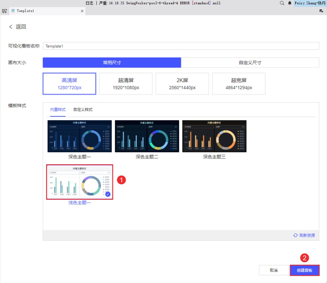Choose 深色主题二 thumbnail
This screenshot has width=327, height=283.
(147, 136)
